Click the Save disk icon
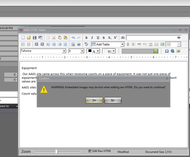Image resolution: width=190 pixels, height=157 pixels. click(x=35, y=38)
